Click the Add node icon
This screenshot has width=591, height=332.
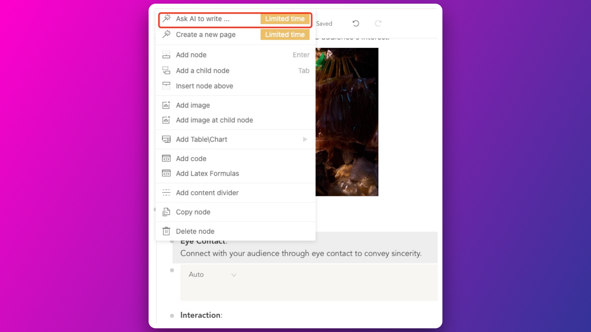pos(167,55)
